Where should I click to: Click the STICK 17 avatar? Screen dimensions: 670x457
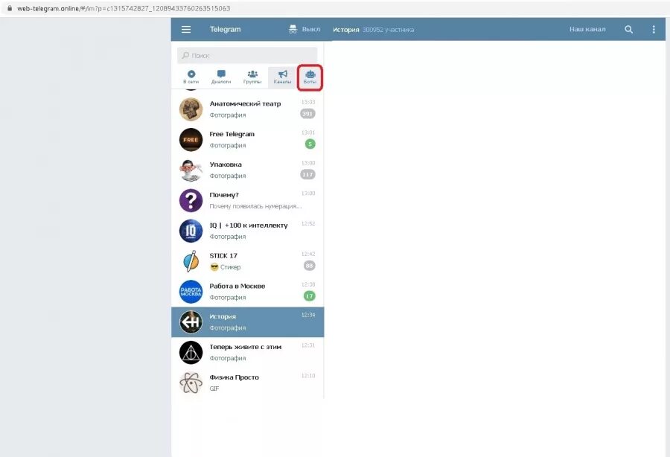[191, 261]
